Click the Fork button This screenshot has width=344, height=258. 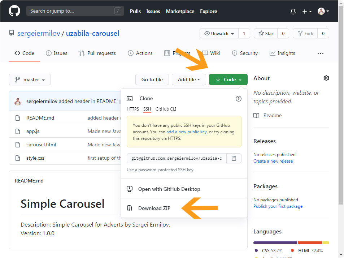(305, 33)
